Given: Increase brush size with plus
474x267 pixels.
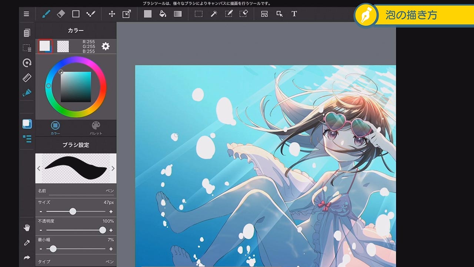Looking at the screenshot, I should (111, 211).
